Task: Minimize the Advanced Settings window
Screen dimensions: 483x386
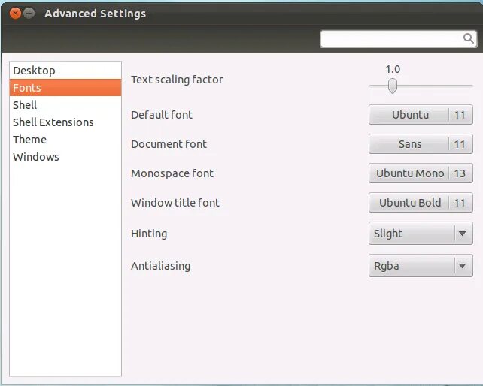Action: pos(29,14)
